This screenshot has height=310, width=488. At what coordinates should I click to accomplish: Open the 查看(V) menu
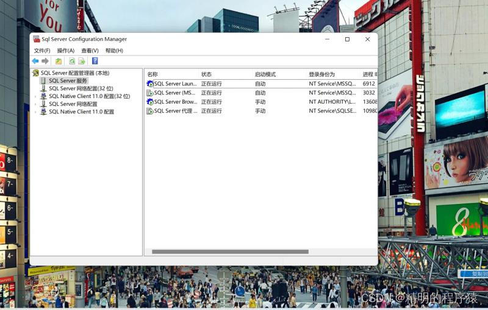point(90,51)
